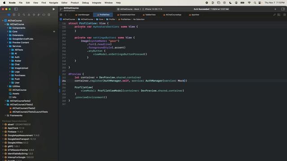Click the add (+) library button

(x=275, y=9)
